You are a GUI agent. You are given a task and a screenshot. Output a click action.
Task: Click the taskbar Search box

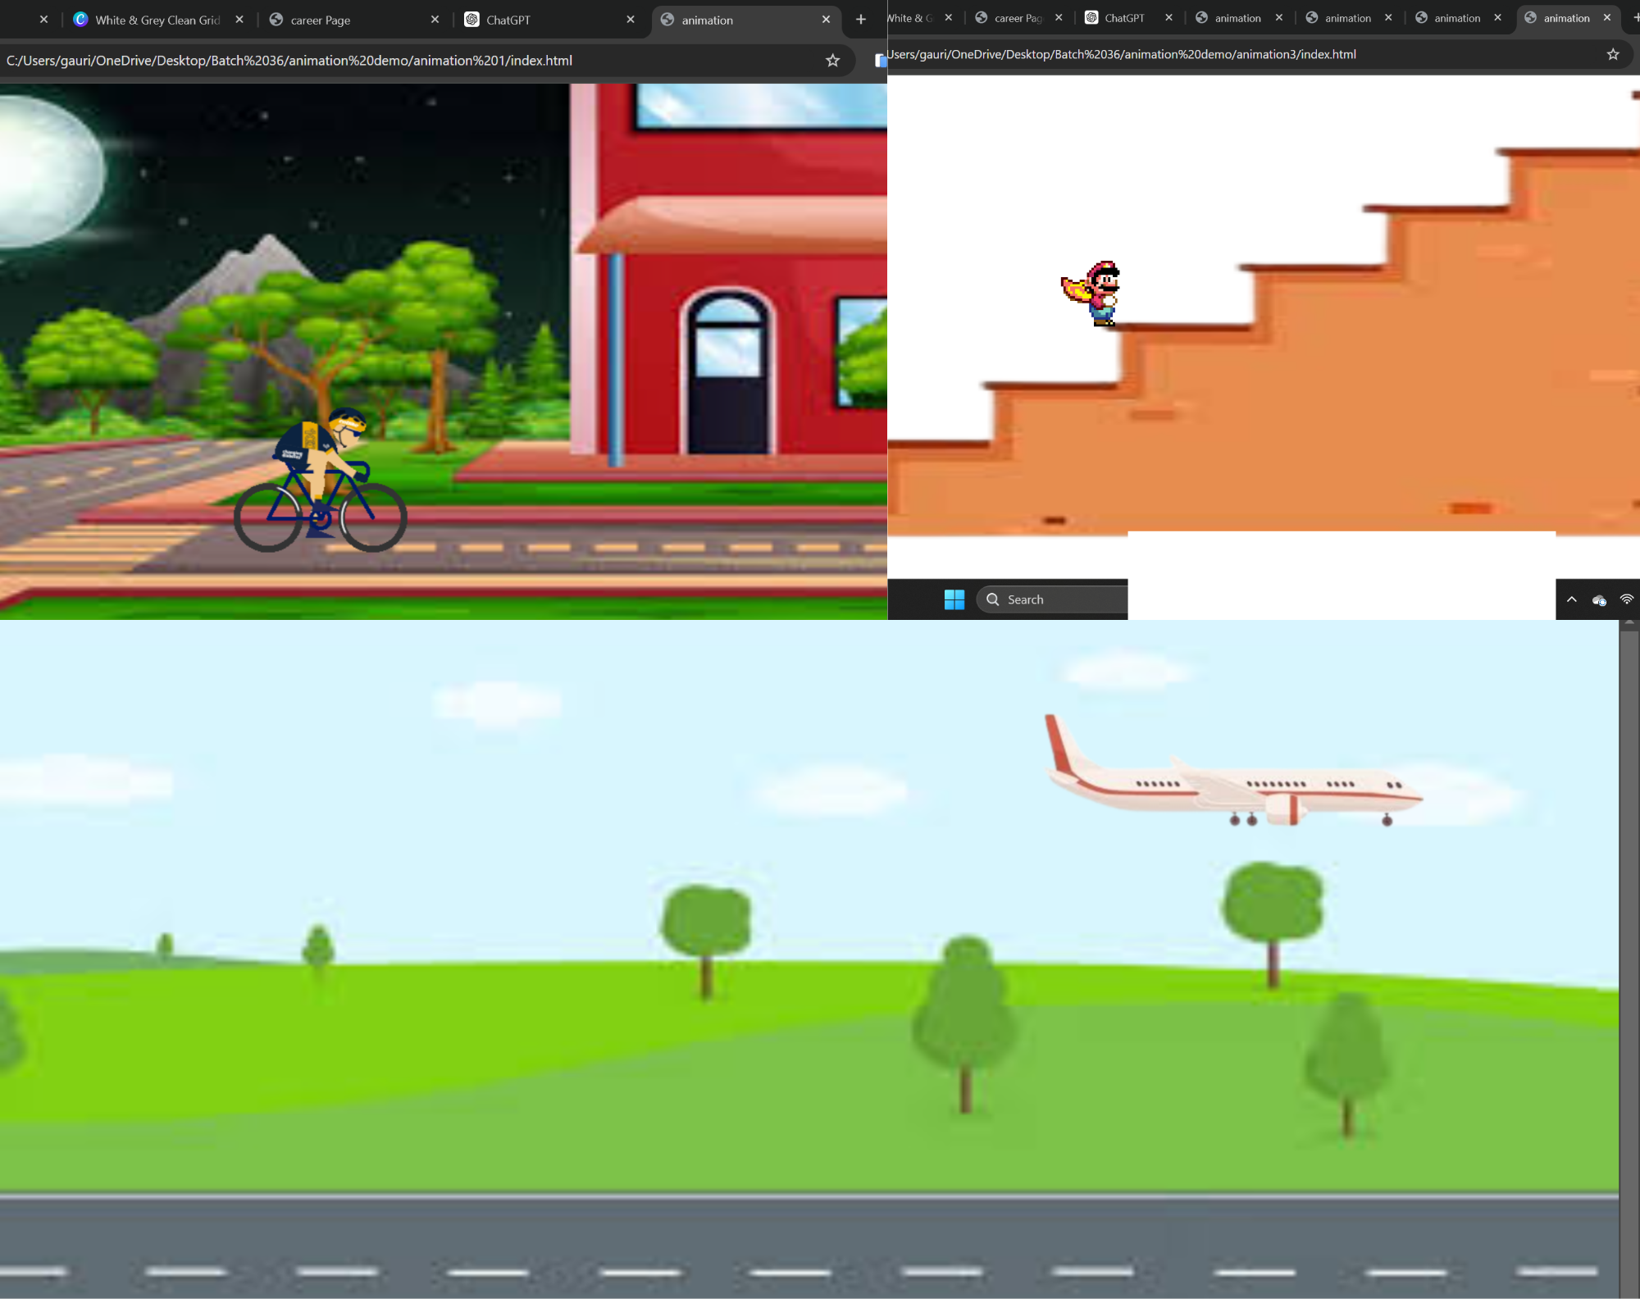1052,599
